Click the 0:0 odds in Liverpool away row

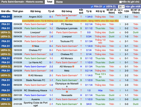point(89,32)
